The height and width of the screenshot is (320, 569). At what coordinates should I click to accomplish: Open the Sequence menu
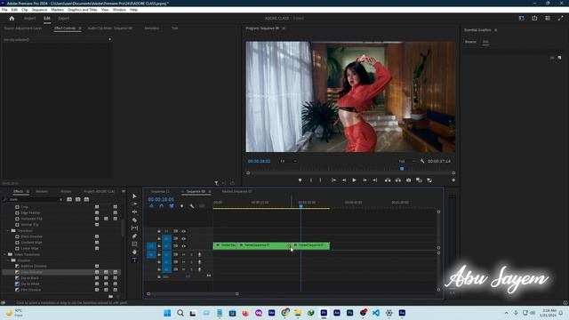click(39, 10)
